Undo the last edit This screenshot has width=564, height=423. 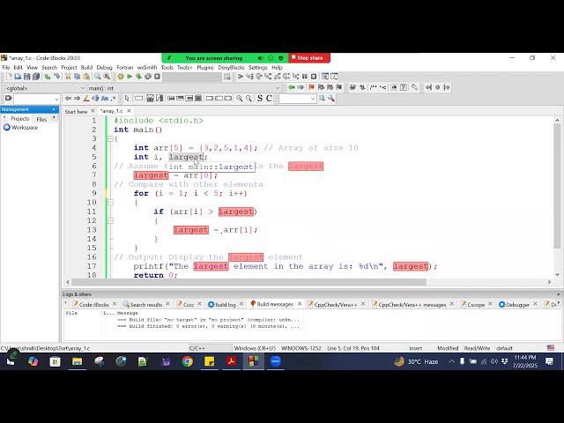48,77
